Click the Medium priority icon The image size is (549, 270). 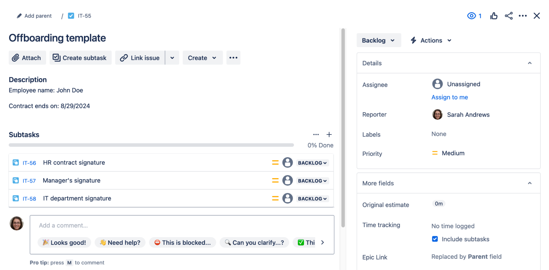[435, 153]
